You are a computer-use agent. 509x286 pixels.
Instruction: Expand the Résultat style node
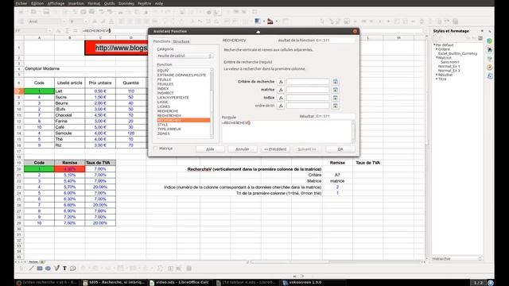point(437,75)
